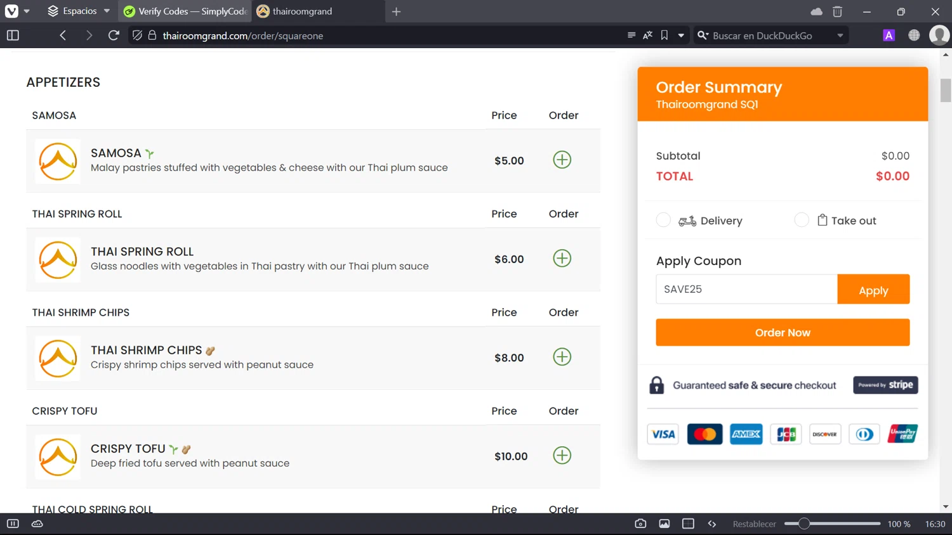Click the THAI SHRIMP CHIPS thumbnail
Screen dimensions: 952x535
coord(58,358)
